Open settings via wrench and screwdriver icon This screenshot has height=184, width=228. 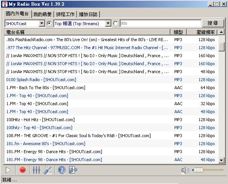click(48, 170)
